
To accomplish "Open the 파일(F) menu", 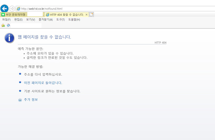I will coord(6,20).
